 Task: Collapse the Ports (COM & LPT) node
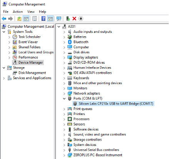click(x=64, y=98)
